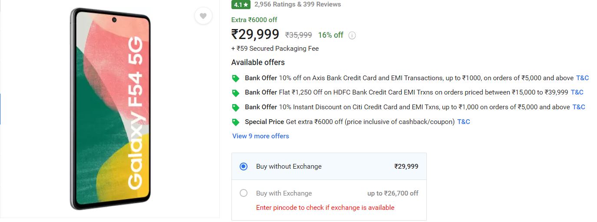Click the struck-through ₹35,999 original price
Screen dimensions: 597x222
click(298, 35)
